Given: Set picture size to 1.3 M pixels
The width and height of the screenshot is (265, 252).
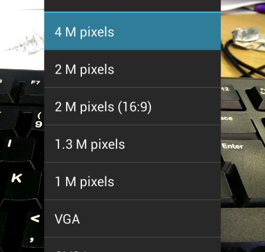Looking at the screenshot, I should click(132, 144).
